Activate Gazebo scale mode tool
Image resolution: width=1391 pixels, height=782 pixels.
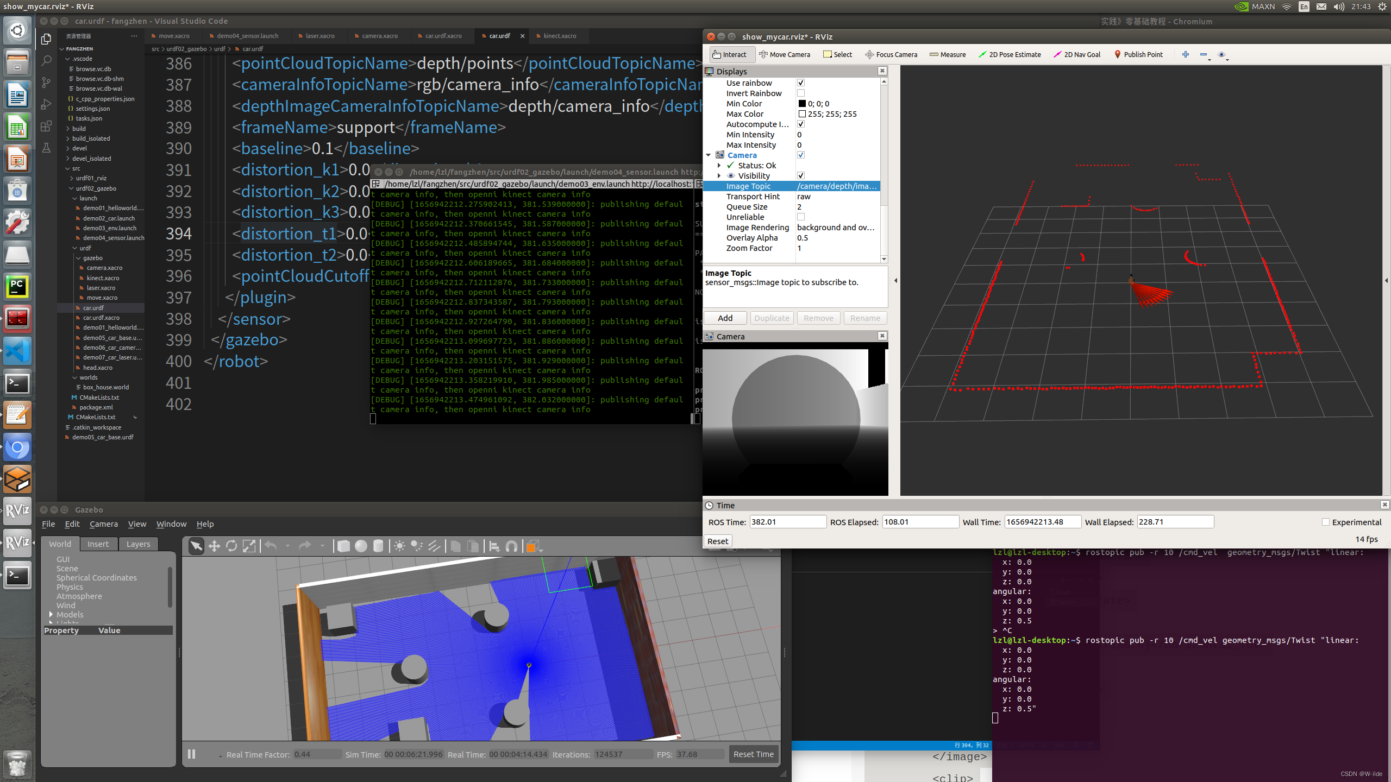(249, 546)
